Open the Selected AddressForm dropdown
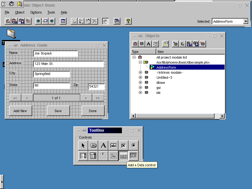The width and height of the screenshot is (252, 189). tap(246, 21)
